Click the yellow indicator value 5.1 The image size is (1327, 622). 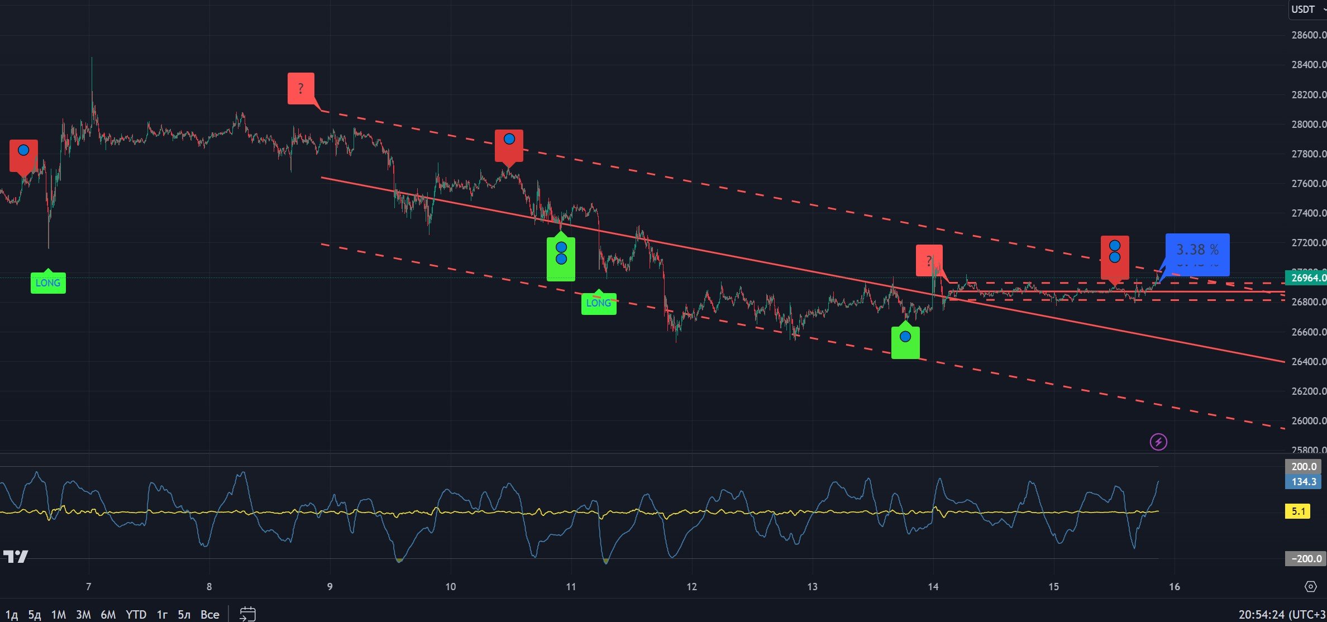1297,511
